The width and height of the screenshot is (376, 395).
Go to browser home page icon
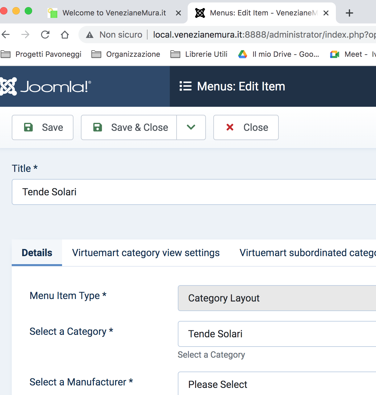[65, 35]
